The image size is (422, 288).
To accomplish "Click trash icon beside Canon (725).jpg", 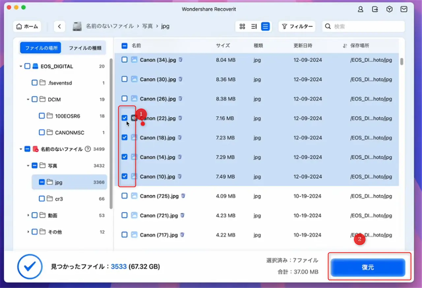I will tap(183, 196).
